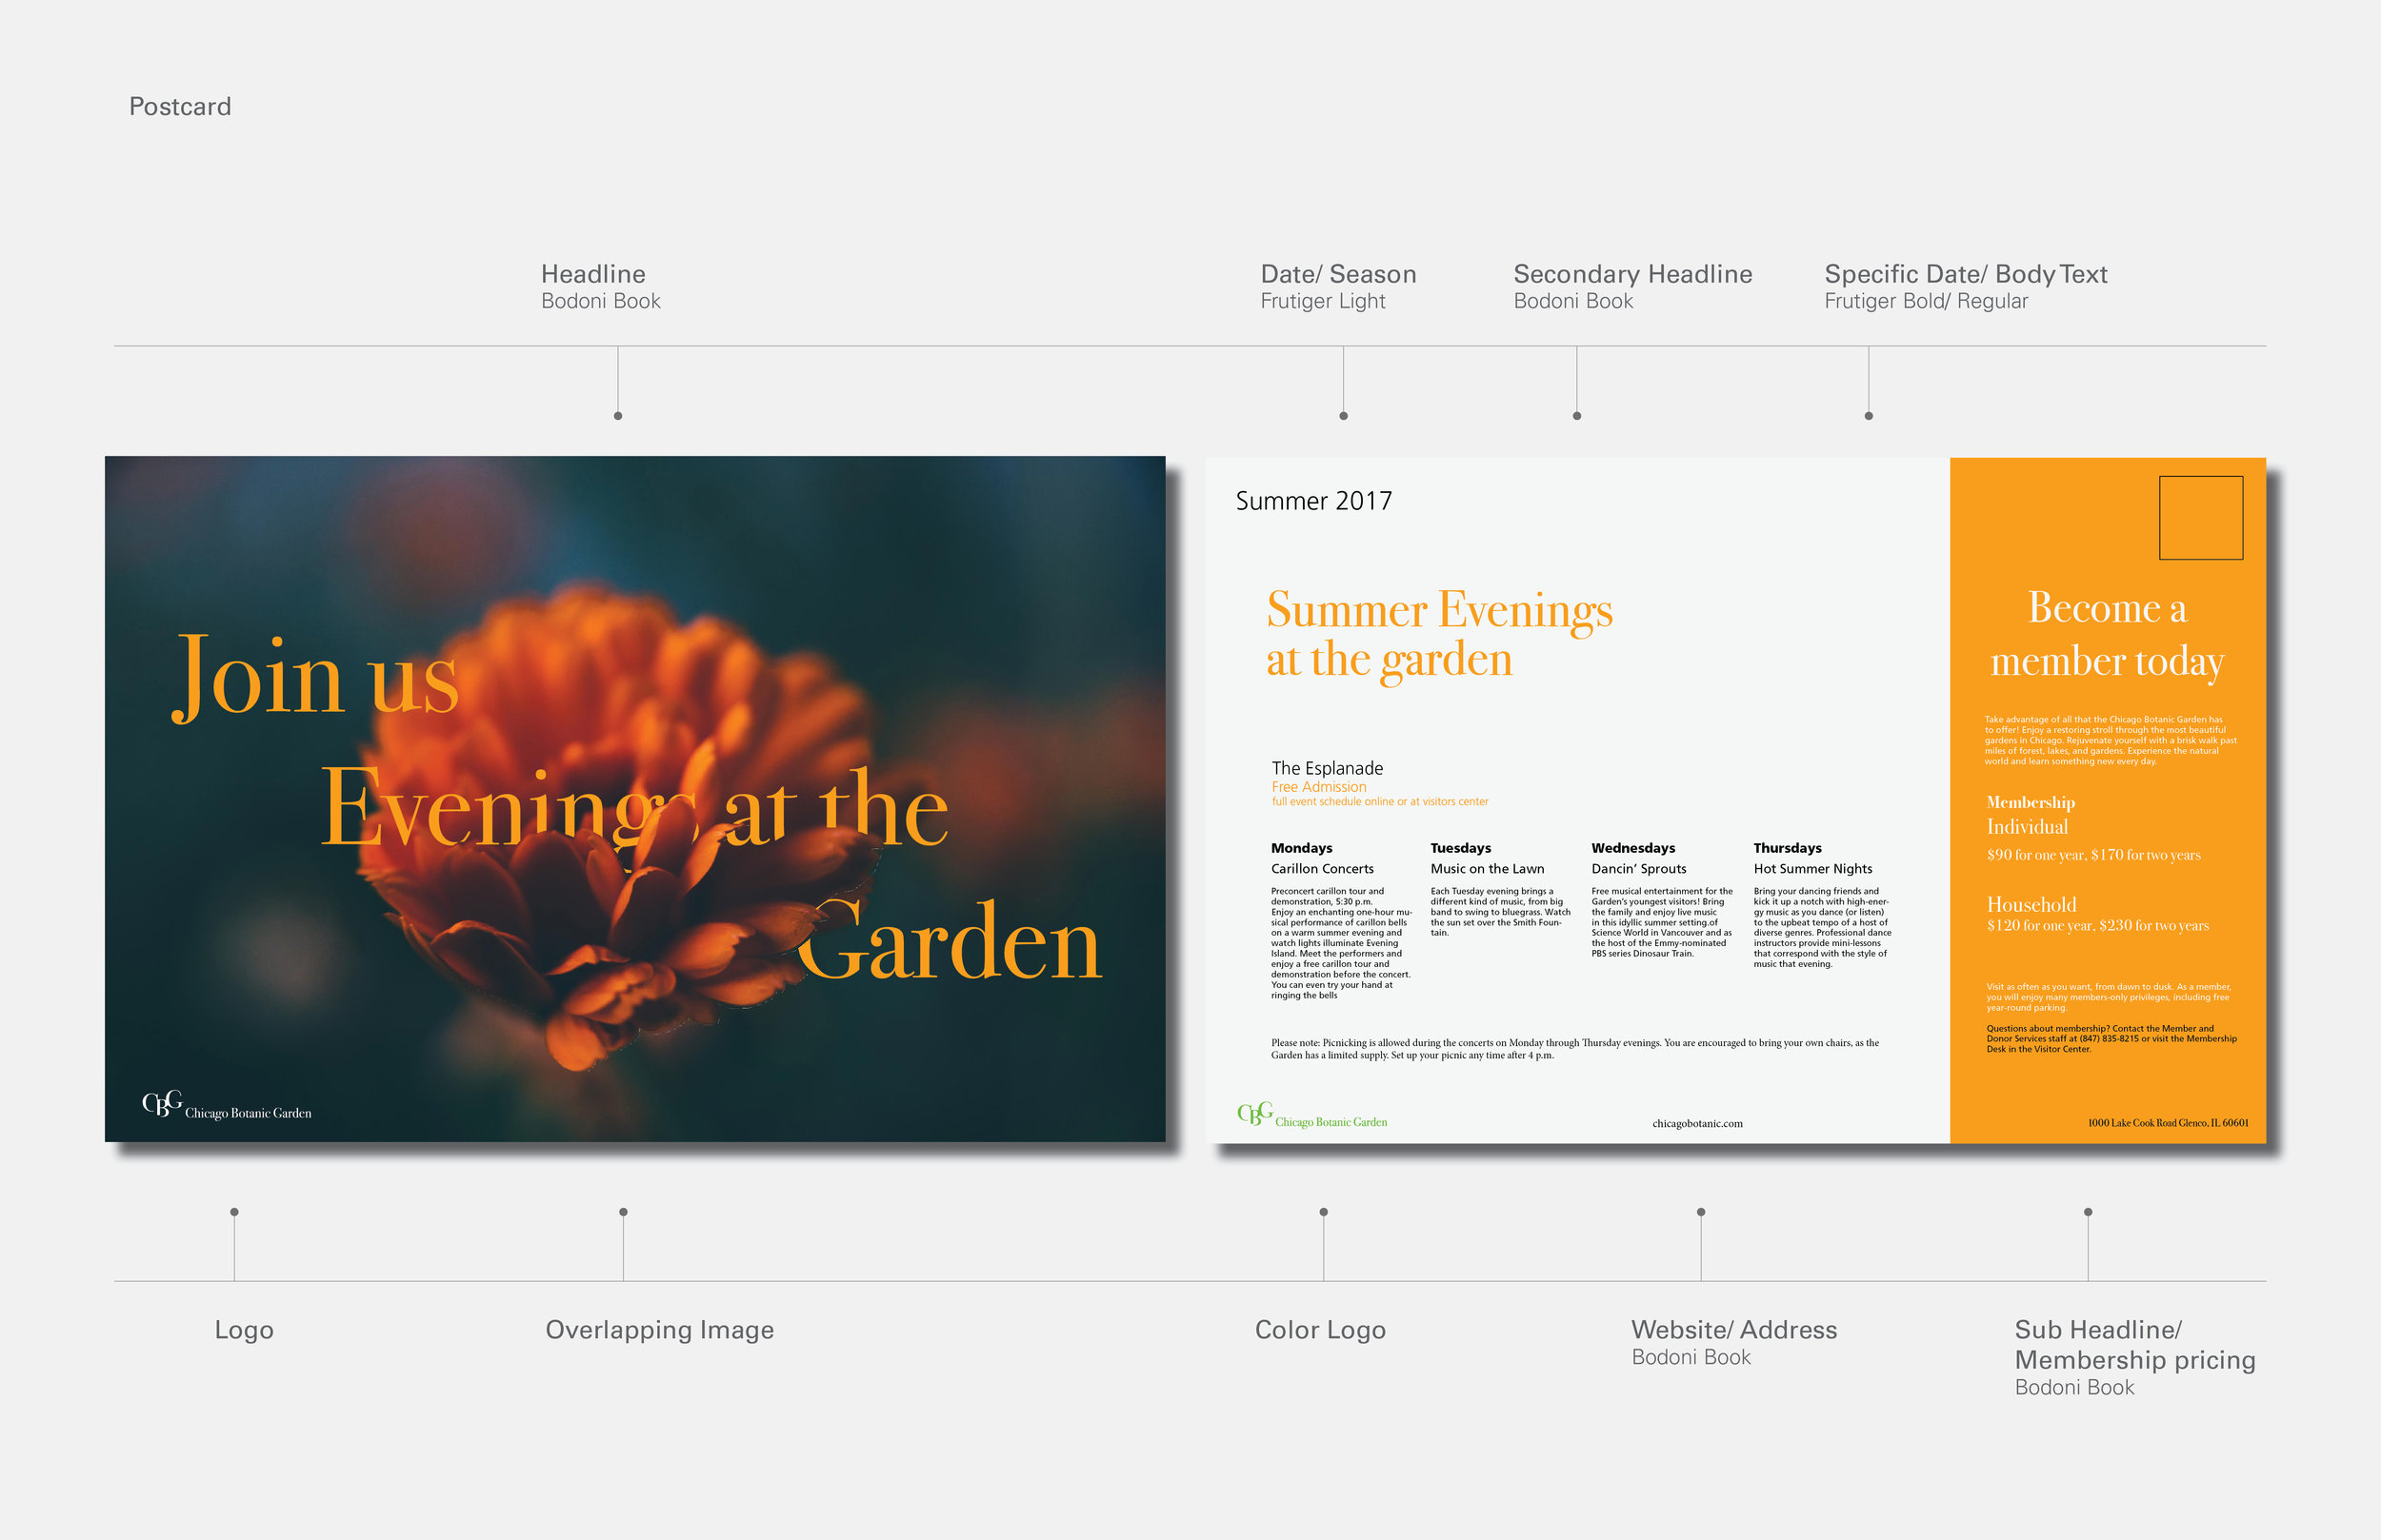Click the 'Summer 2017' date text
The height and width of the screenshot is (1540, 2381).
pyautogui.click(x=1313, y=501)
